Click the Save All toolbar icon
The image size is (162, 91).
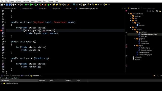(10, 5)
